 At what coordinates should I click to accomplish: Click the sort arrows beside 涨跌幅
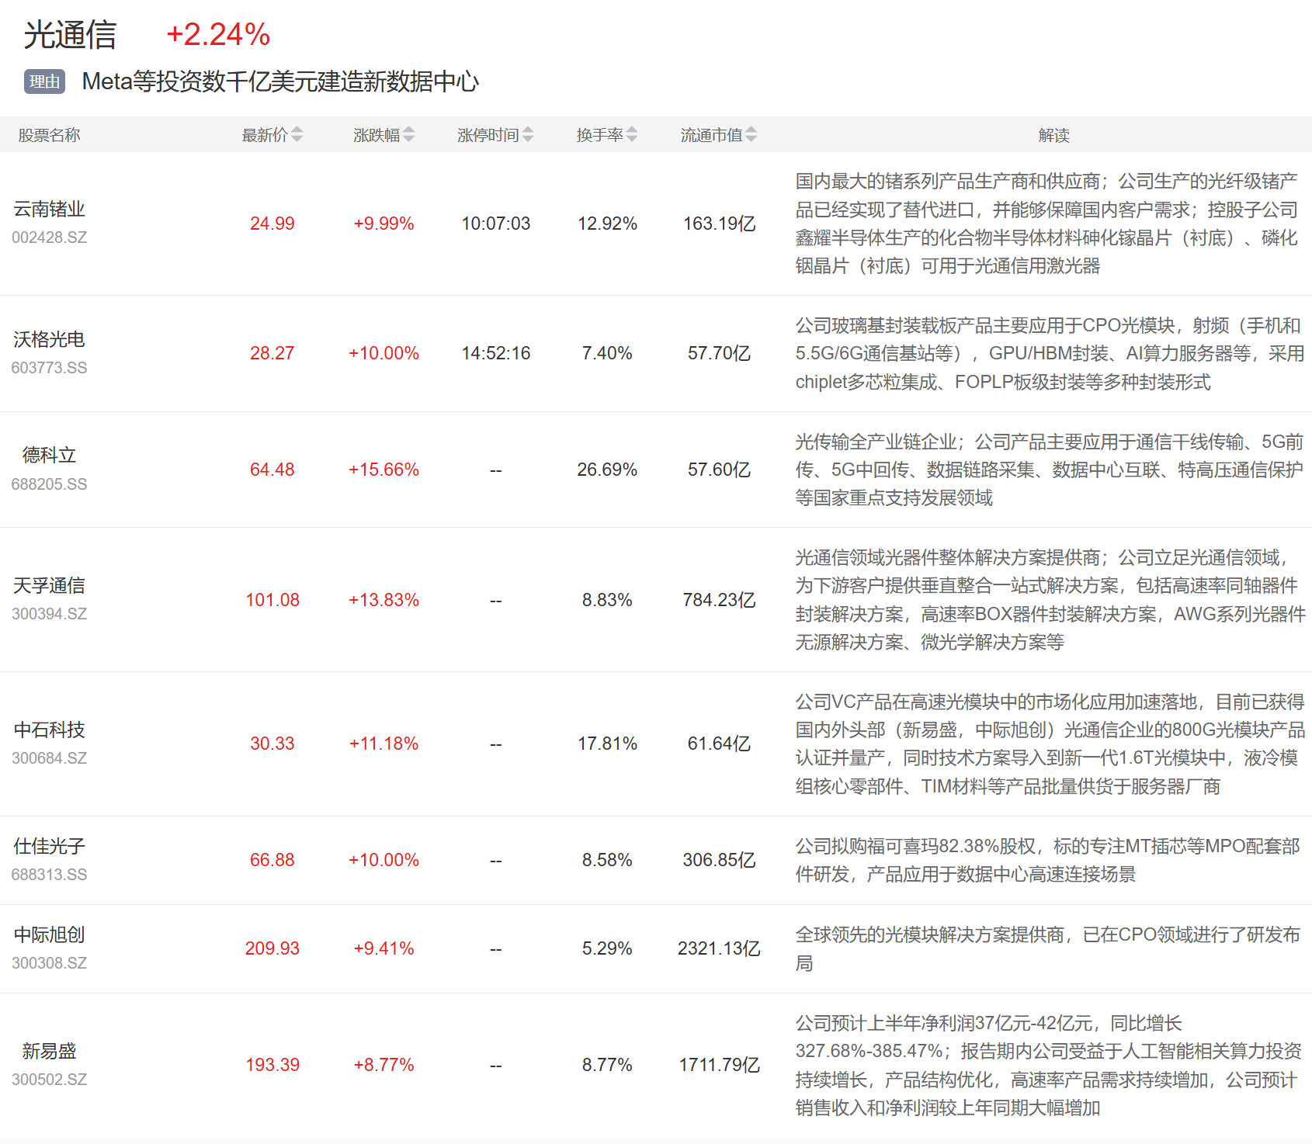pos(408,135)
